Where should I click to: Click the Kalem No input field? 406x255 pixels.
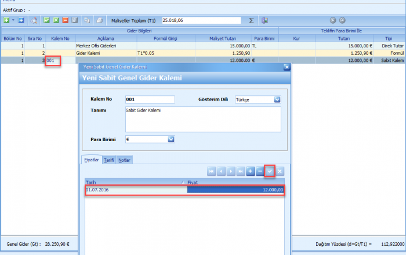tap(149, 99)
